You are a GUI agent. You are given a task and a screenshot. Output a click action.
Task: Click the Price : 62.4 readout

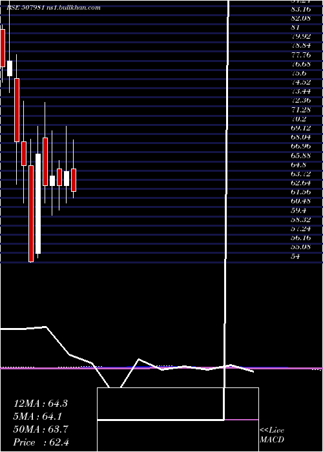tap(41, 442)
